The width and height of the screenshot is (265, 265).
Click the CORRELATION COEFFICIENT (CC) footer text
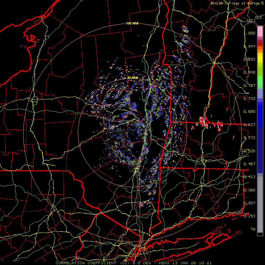click(93, 263)
